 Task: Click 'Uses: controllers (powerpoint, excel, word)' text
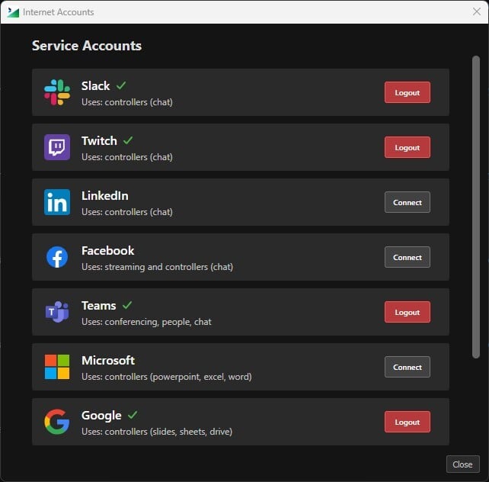coord(167,377)
